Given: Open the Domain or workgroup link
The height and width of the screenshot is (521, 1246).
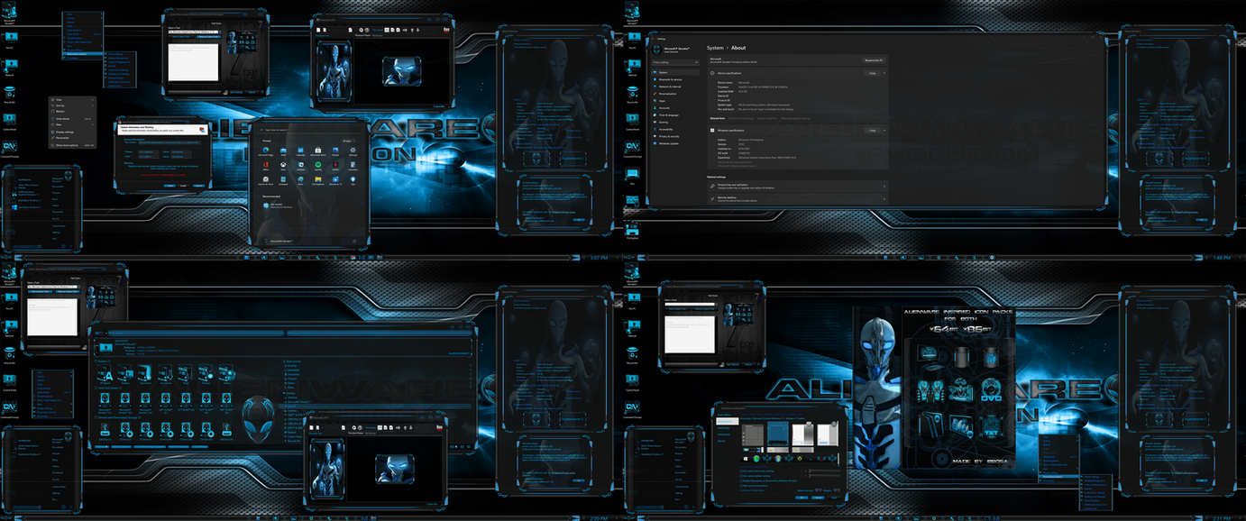Looking at the screenshot, I should click(x=741, y=118).
